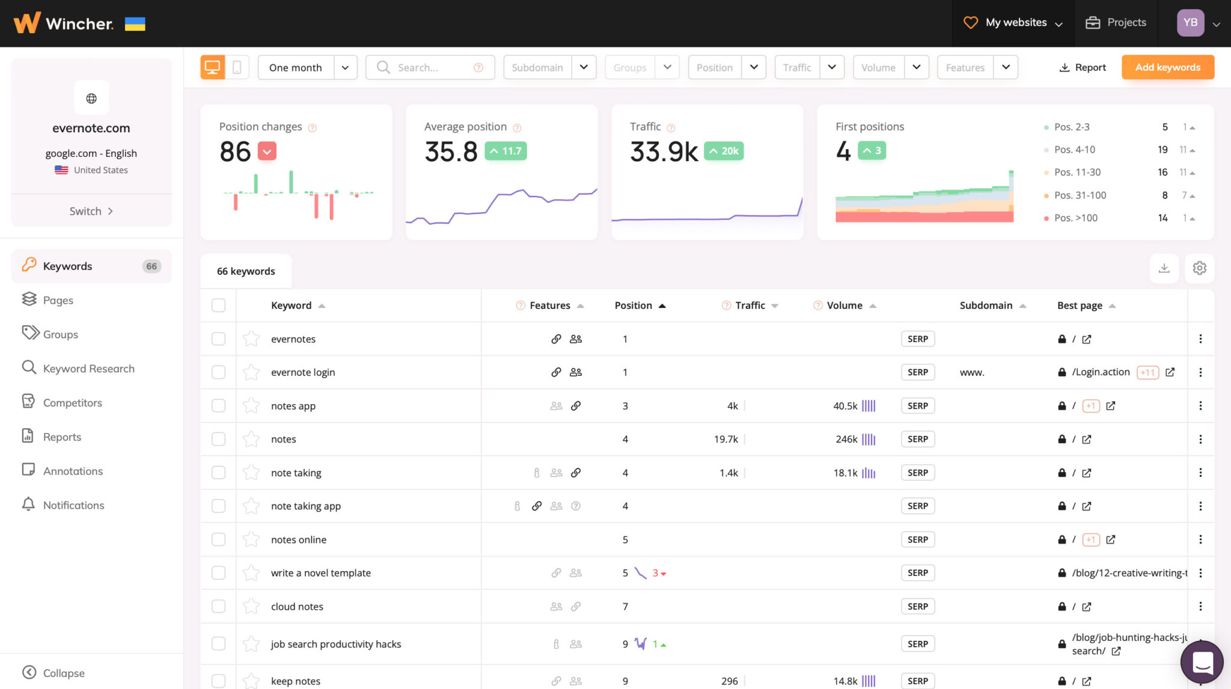Open the chat support bubble
Screen dimensions: 1231x689
(x=1202, y=663)
